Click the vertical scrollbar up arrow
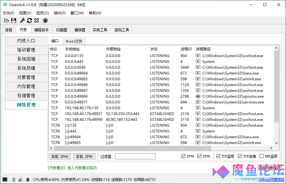The height and width of the screenshot is (184, 286). [276, 48]
